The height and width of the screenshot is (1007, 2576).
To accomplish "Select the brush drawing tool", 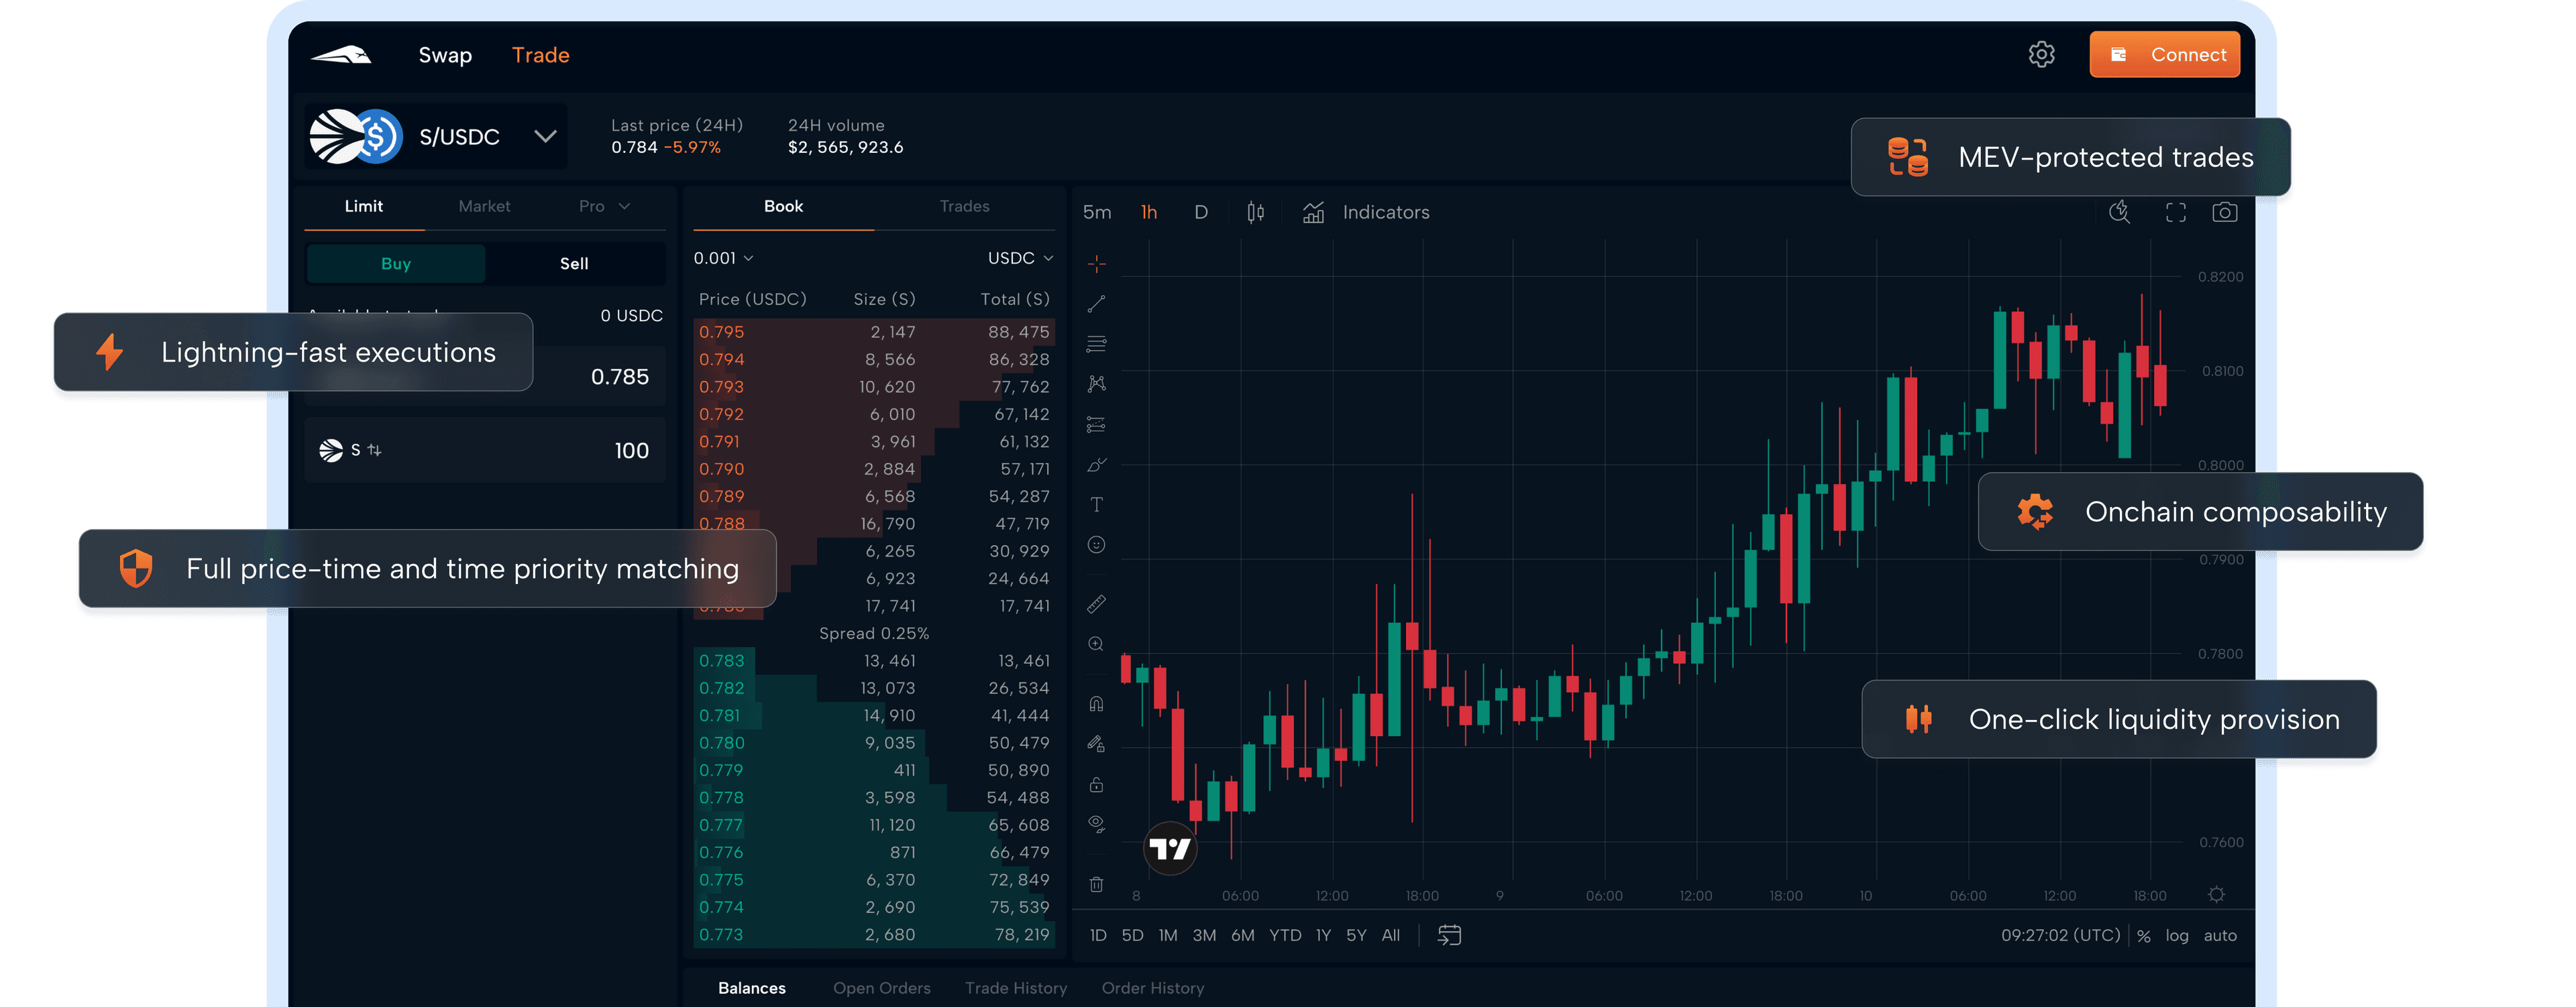I will pyautogui.click(x=1096, y=465).
